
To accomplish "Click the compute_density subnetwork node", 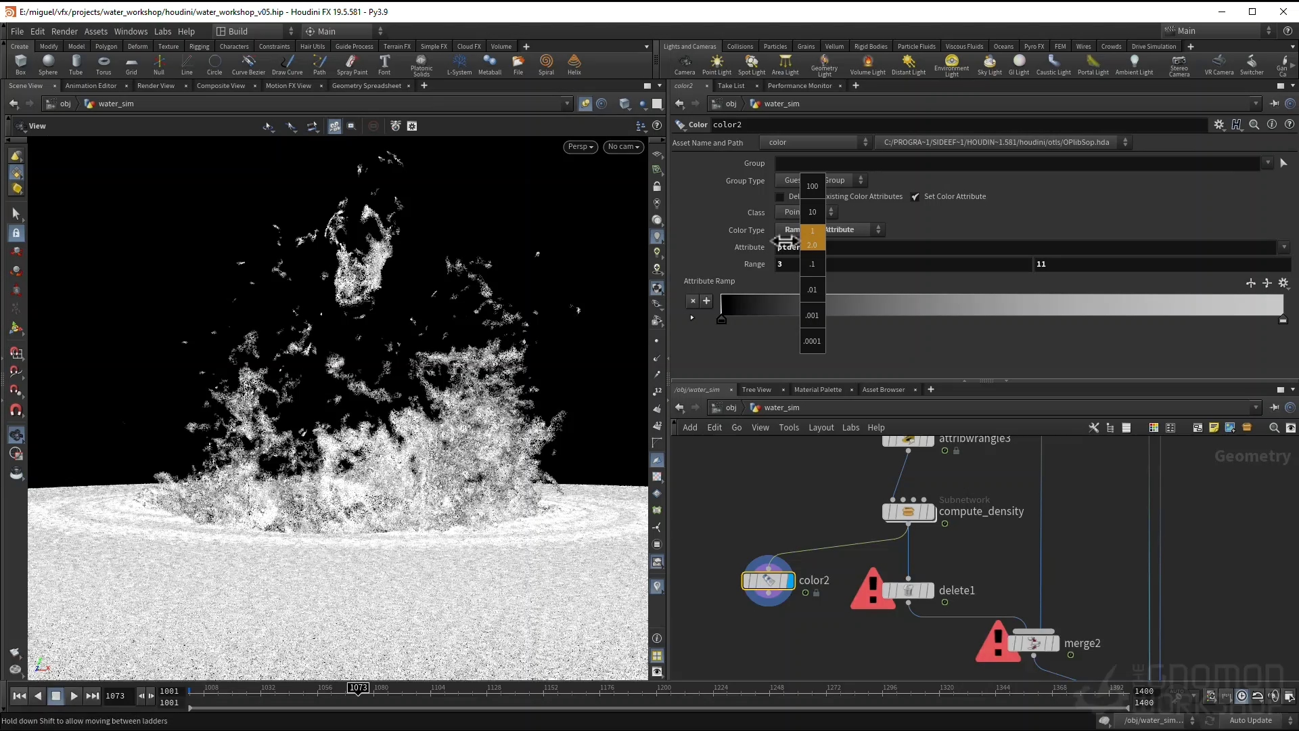I will pos(909,512).
